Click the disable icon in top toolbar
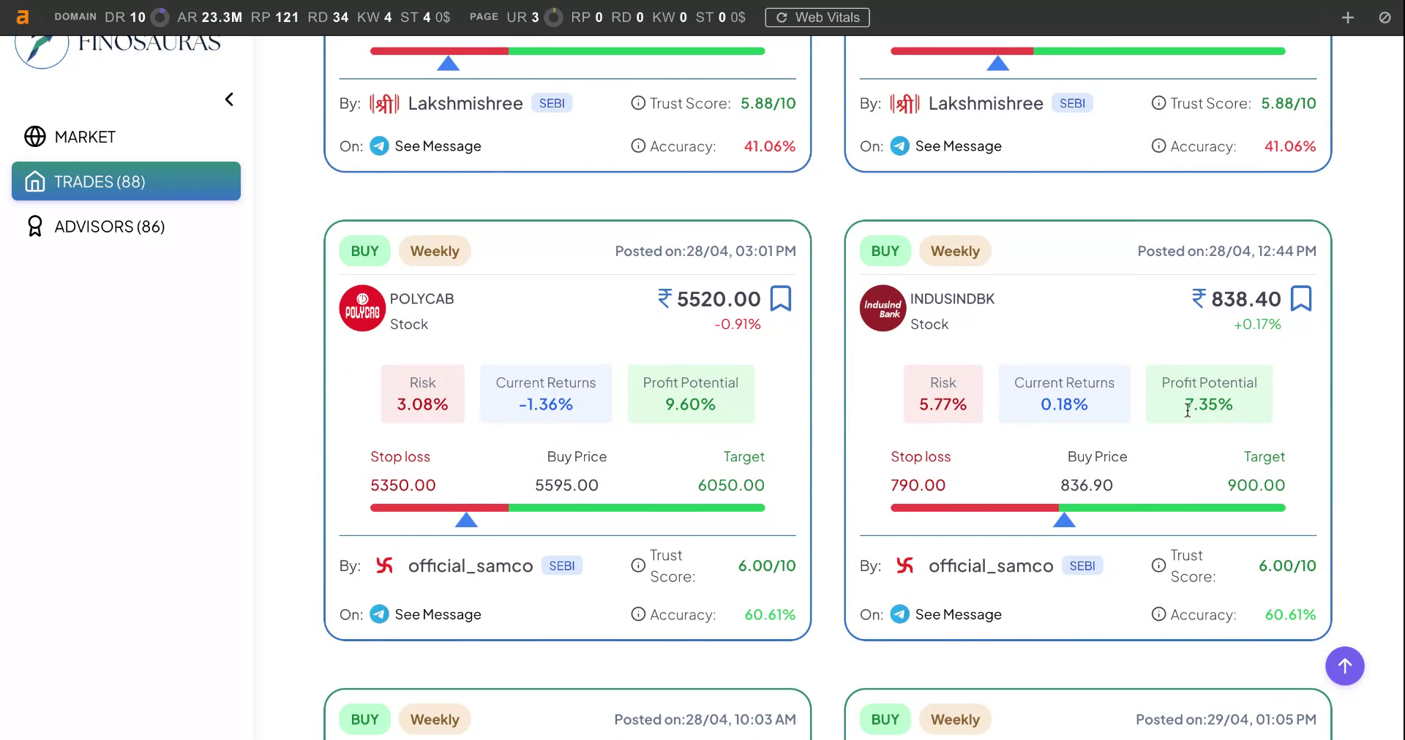Image resolution: width=1405 pixels, height=740 pixels. click(1385, 18)
